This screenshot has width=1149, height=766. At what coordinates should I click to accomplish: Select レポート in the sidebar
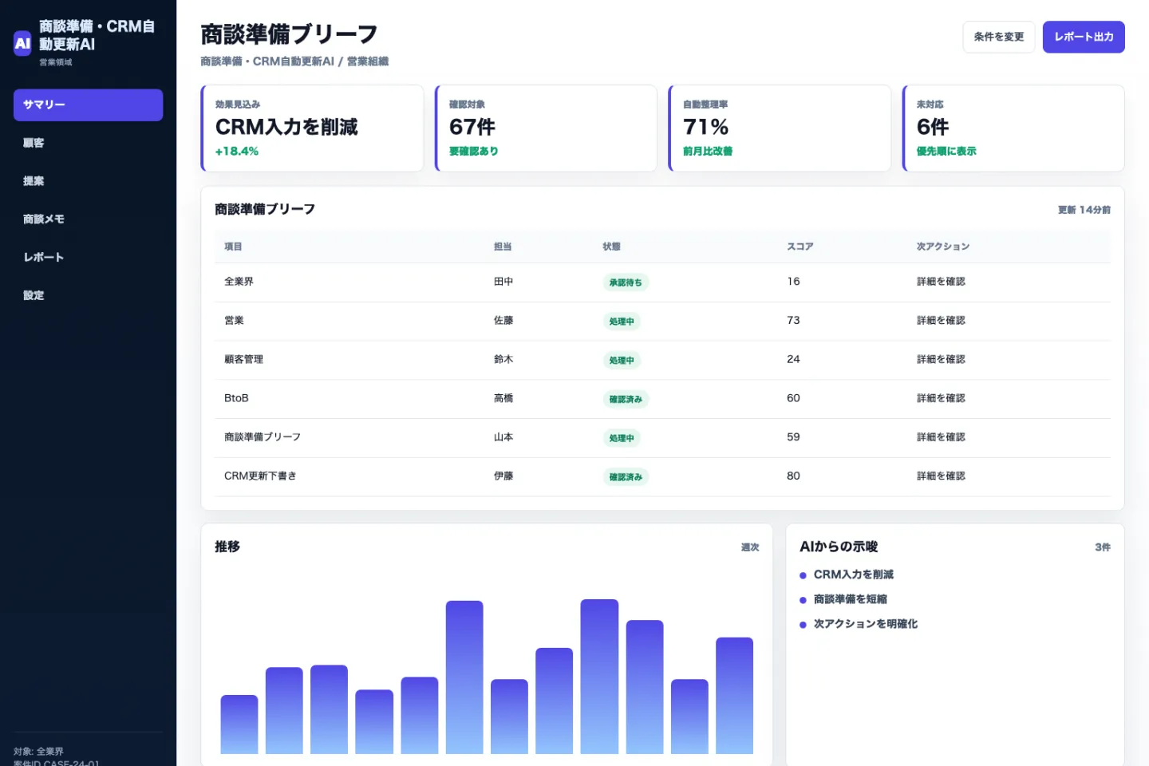(88, 257)
